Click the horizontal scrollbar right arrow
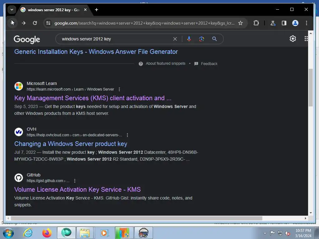319x239 pixels. point(306,218)
